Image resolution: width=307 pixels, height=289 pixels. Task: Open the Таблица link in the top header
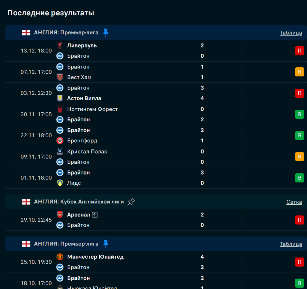click(x=291, y=33)
